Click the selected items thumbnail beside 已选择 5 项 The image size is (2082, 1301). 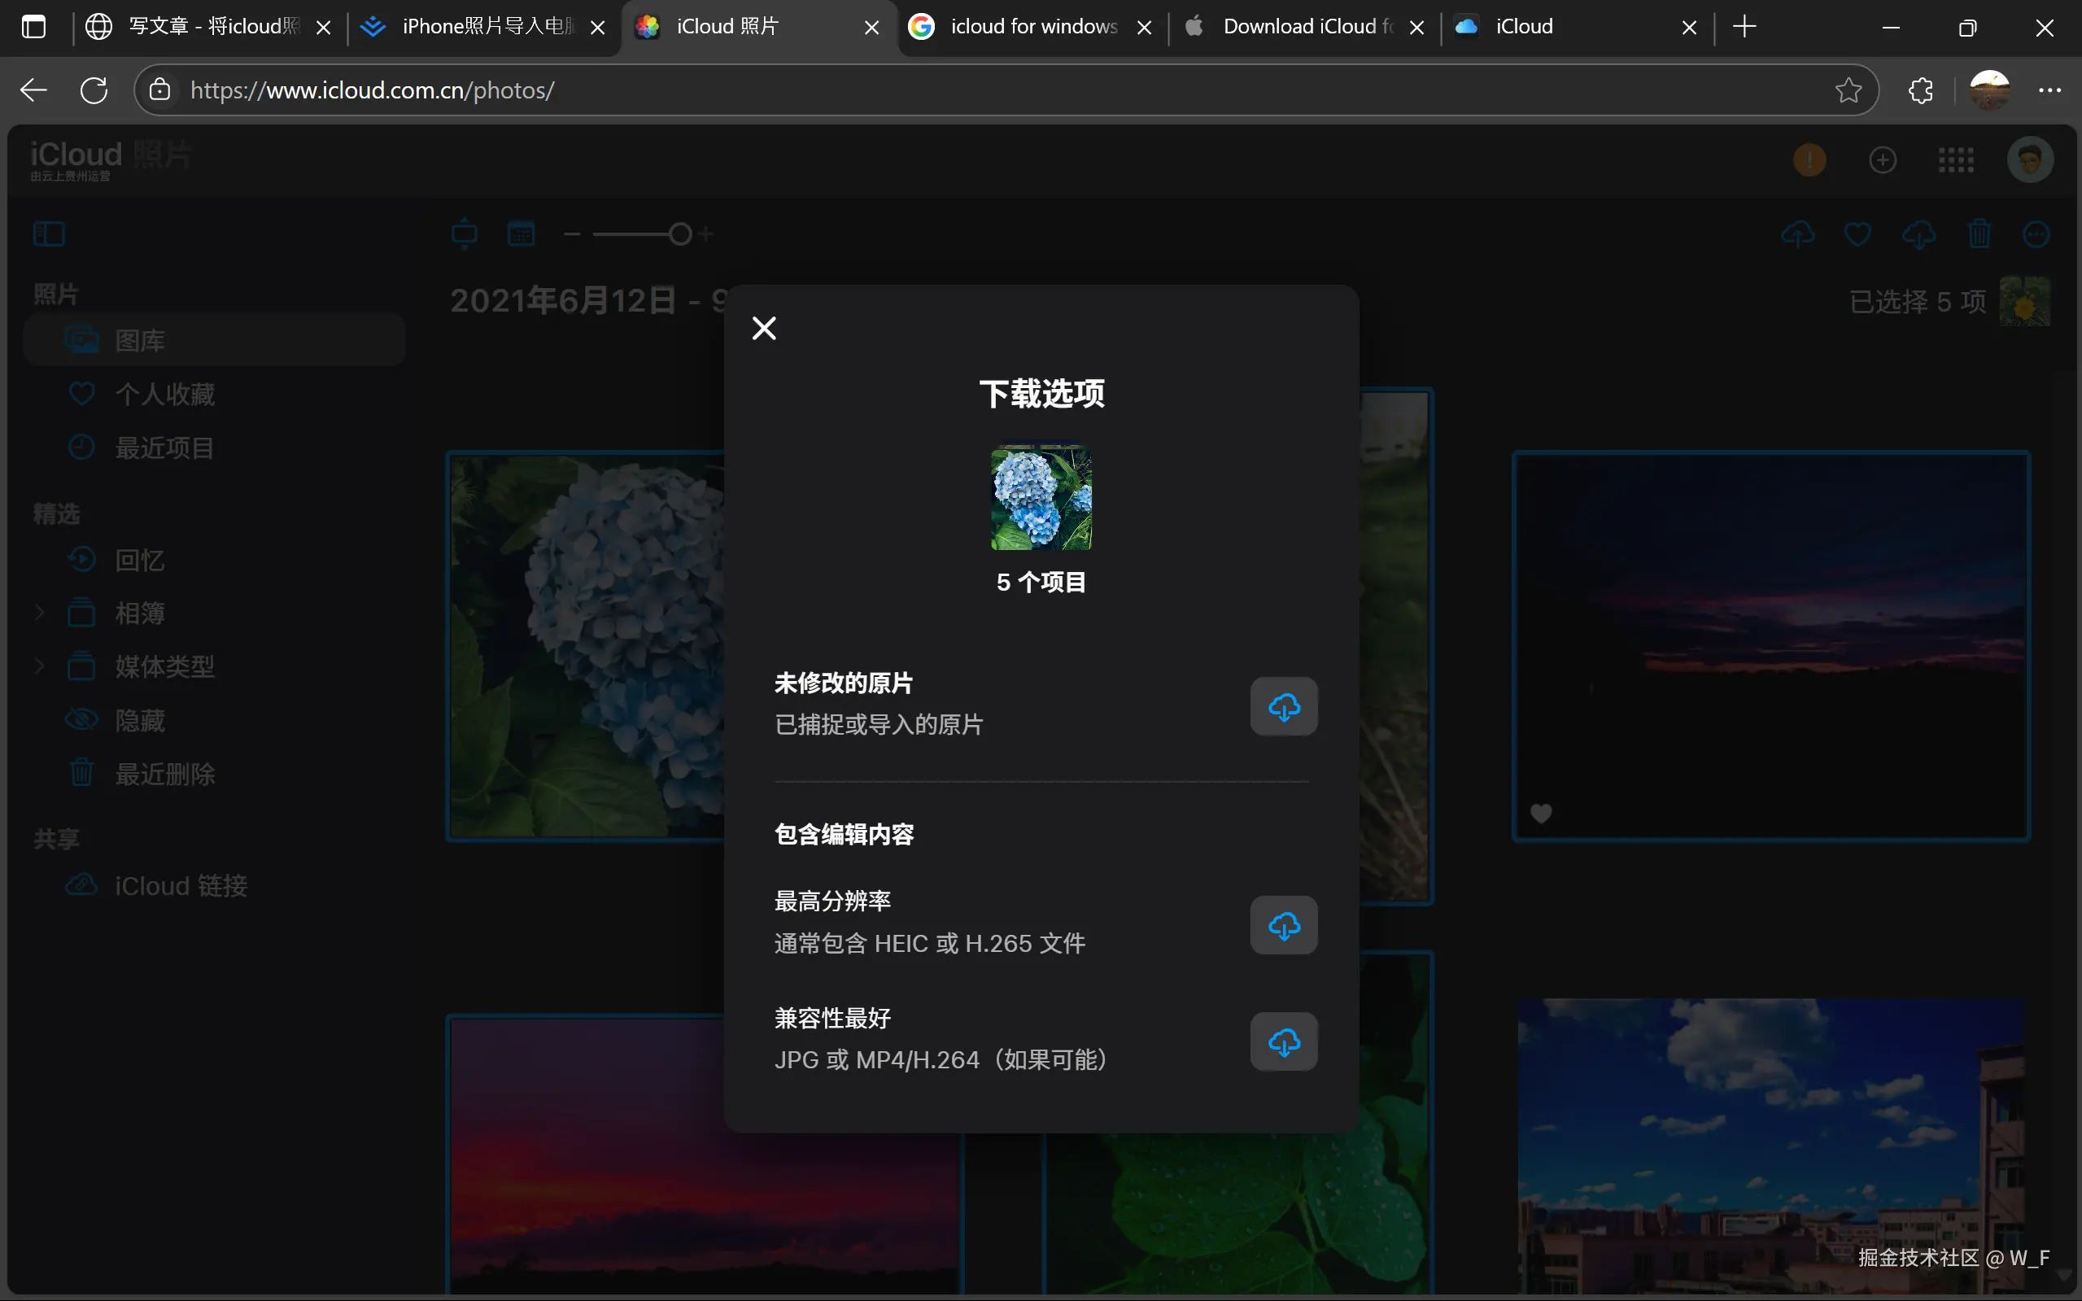pyautogui.click(x=2025, y=301)
